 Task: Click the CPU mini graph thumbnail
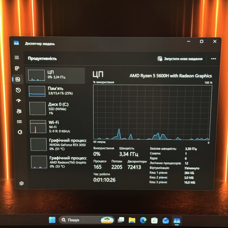point(36,75)
